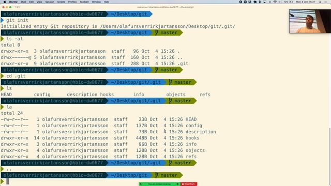Open the Help menu

[x=107, y=2]
